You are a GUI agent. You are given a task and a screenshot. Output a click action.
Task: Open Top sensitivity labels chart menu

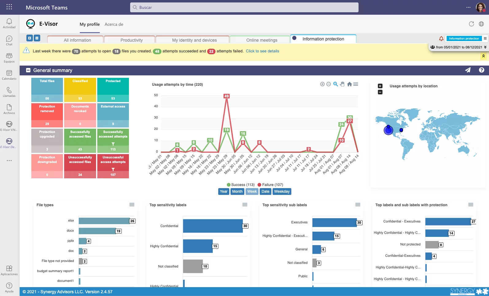[245, 205]
